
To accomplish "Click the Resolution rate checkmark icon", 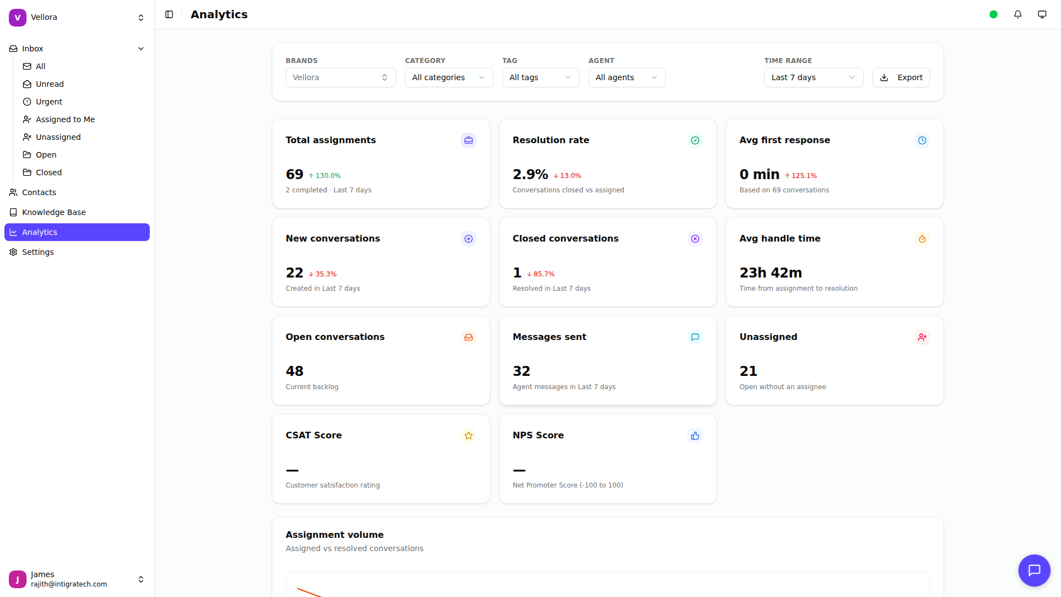I will pos(695,140).
